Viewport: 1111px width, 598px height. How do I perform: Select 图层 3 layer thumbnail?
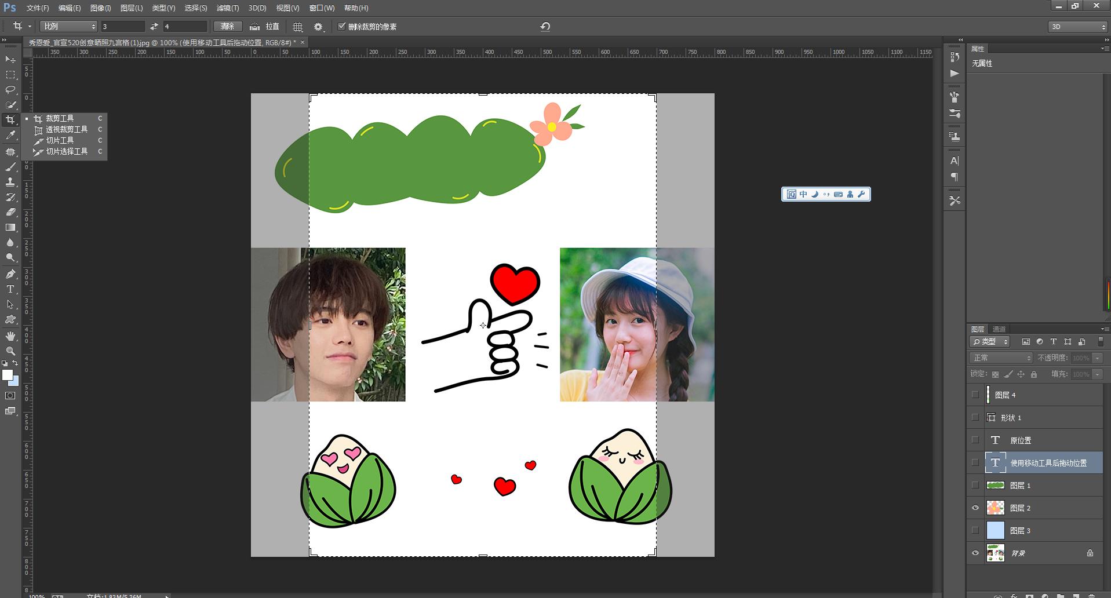pyautogui.click(x=995, y=531)
